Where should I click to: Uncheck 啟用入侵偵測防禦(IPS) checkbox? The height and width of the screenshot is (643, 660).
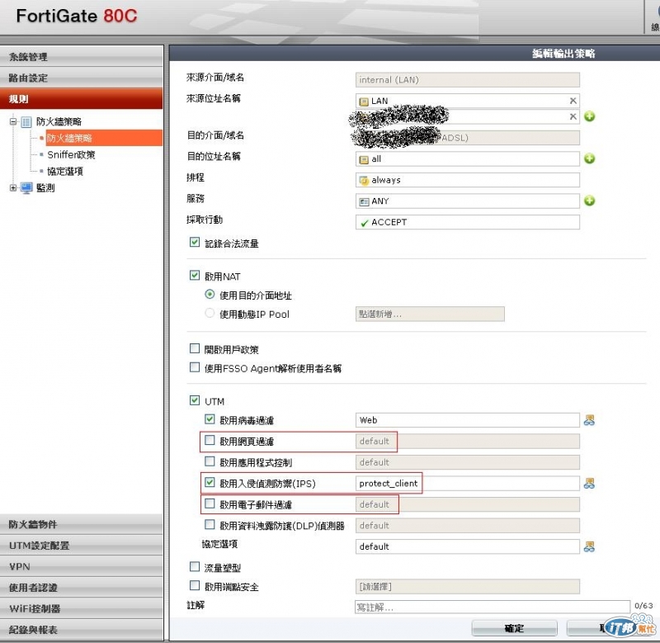pos(210,482)
